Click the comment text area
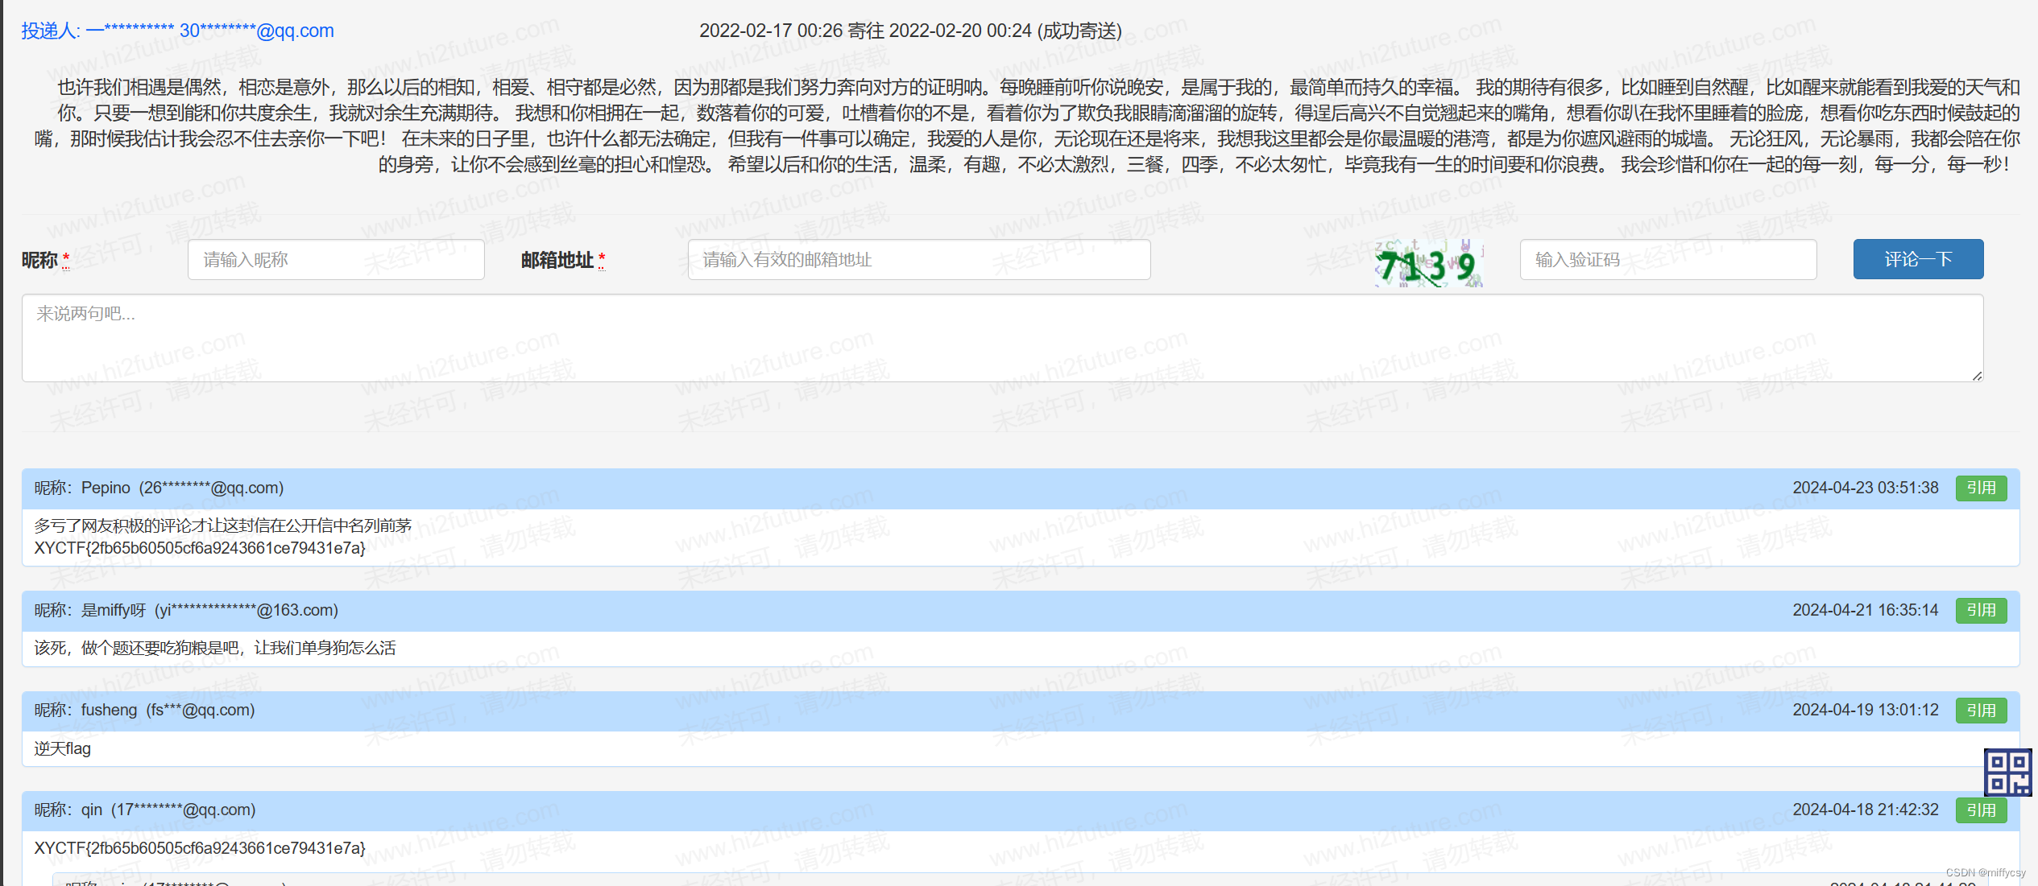Screen dimensions: 2038x886 1001,338
